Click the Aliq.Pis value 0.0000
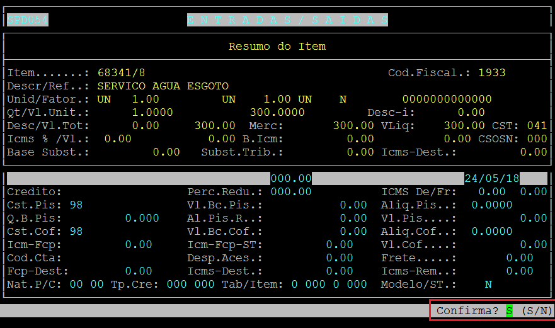Screen dimensions: 555x328 tap(492, 205)
